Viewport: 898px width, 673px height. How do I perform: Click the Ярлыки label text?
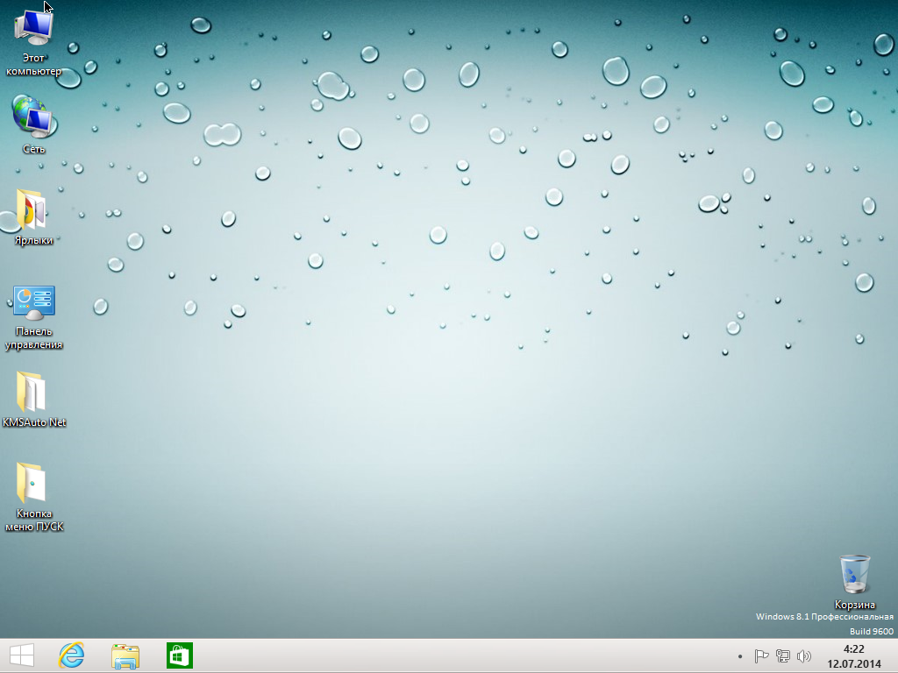[34, 240]
